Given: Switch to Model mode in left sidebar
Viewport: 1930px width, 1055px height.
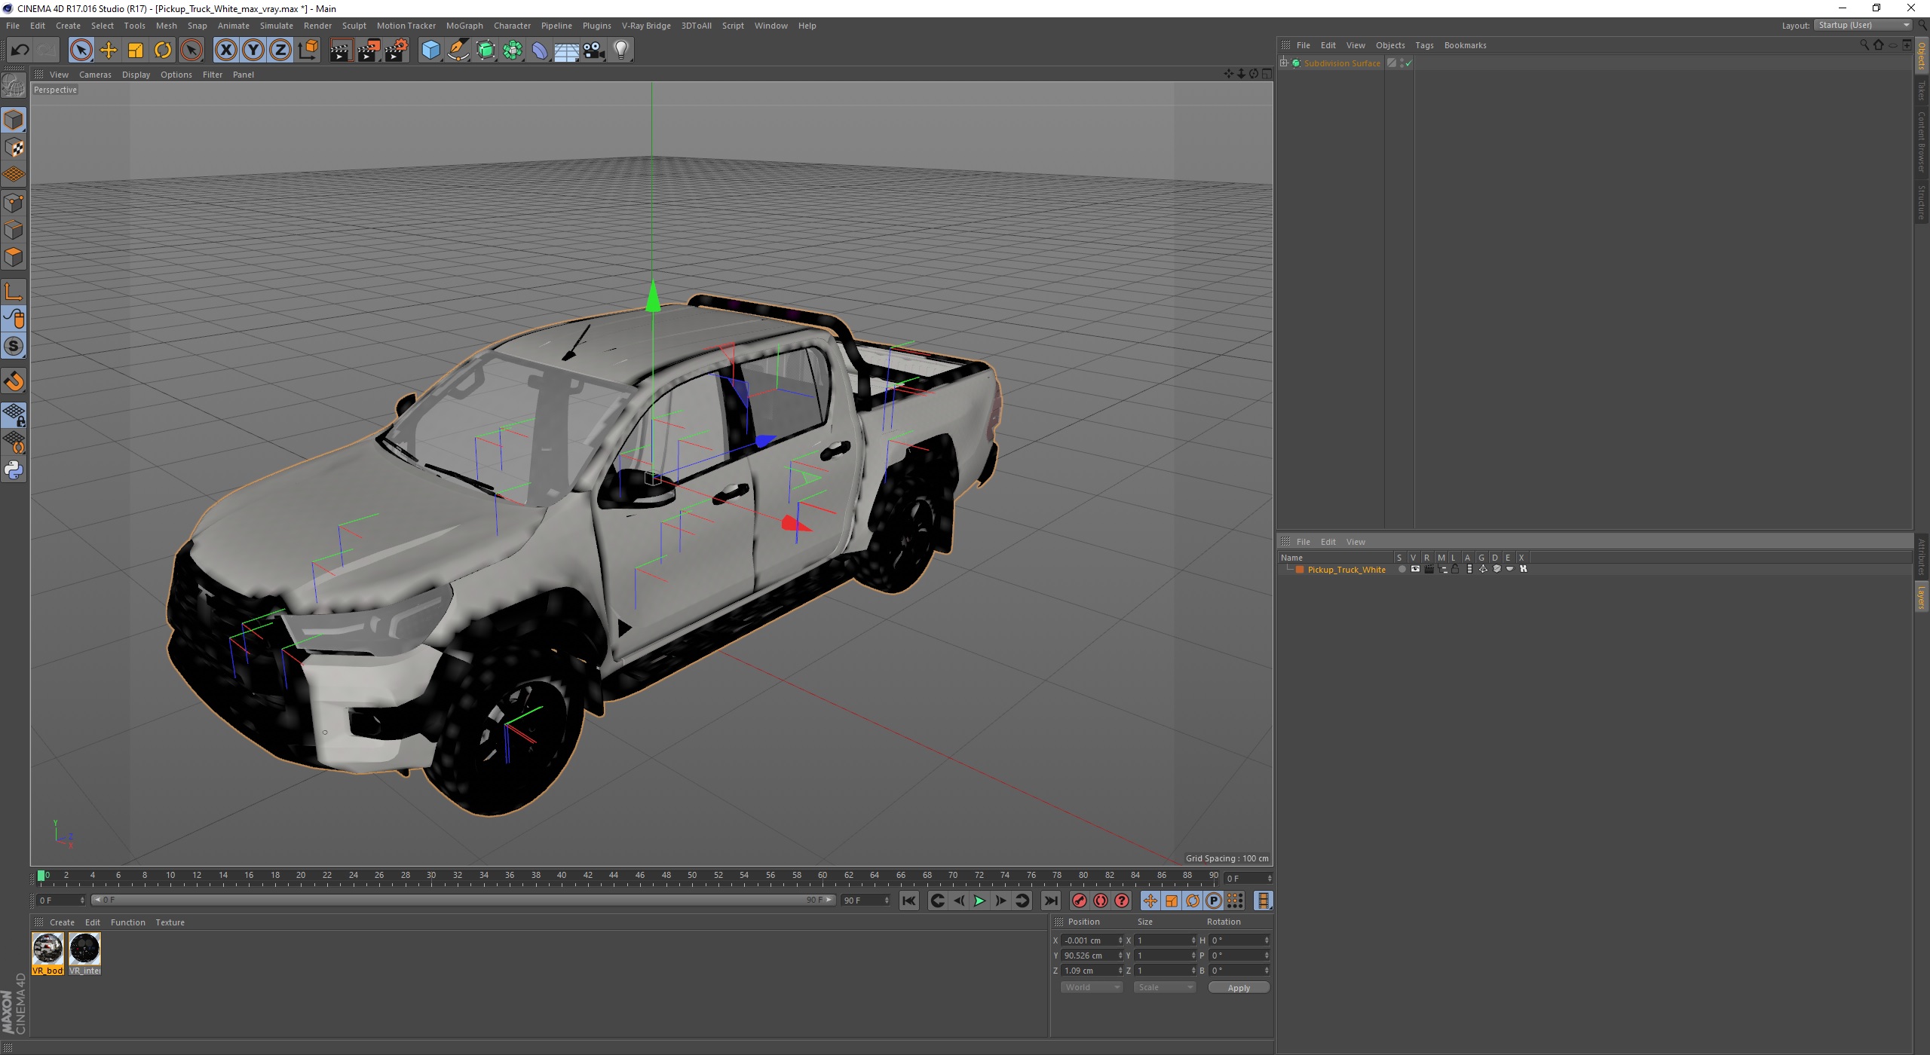Looking at the screenshot, I should 14,121.
